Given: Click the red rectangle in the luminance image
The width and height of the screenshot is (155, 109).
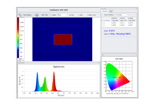Looking at the screenshot, I should [63, 39].
